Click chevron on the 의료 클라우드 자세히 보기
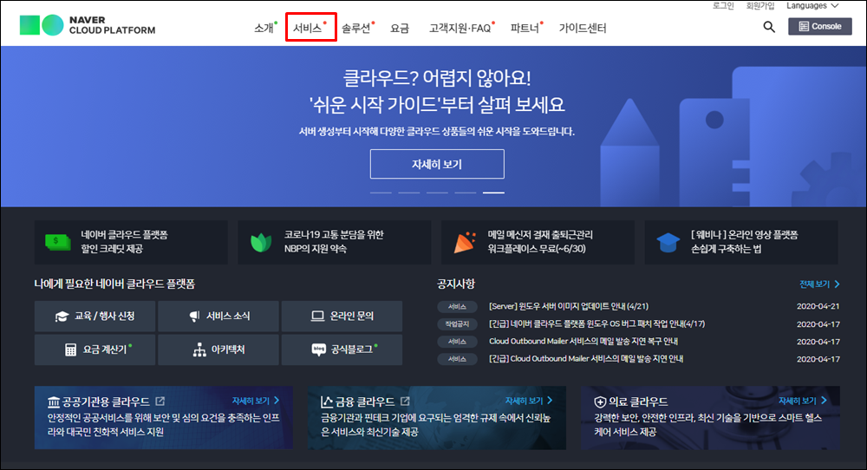 tap(824, 401)
